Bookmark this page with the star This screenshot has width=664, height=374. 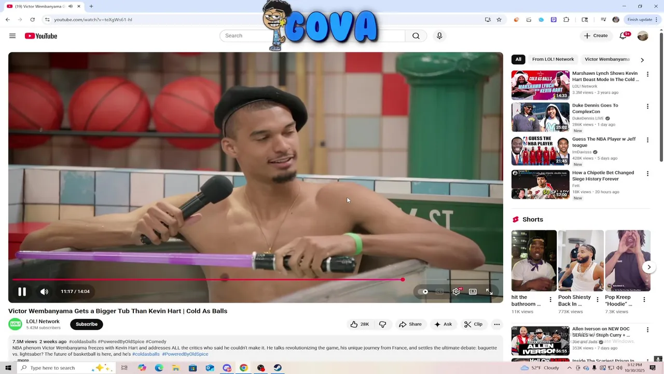(x=499, y=20)
